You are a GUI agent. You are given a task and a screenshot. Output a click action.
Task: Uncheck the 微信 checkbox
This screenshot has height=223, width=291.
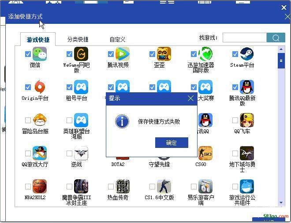(x=28, y=54)
